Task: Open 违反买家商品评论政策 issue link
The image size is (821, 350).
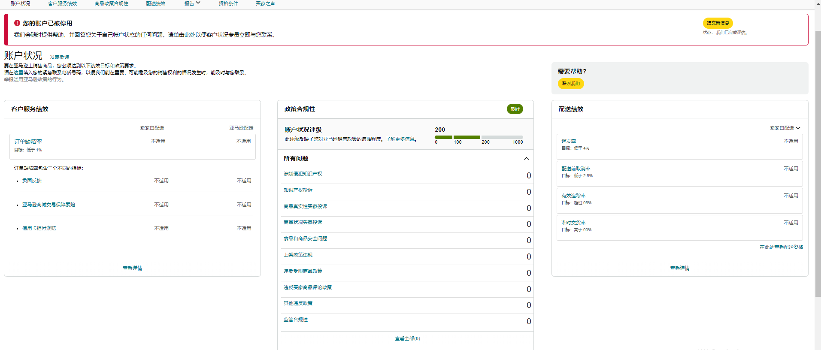Action: point(307,287)
